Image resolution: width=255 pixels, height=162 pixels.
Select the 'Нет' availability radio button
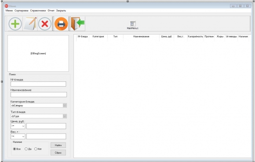coord(36,149)
